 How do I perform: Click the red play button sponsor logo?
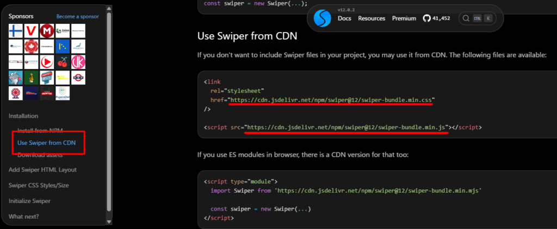(47, 62)
